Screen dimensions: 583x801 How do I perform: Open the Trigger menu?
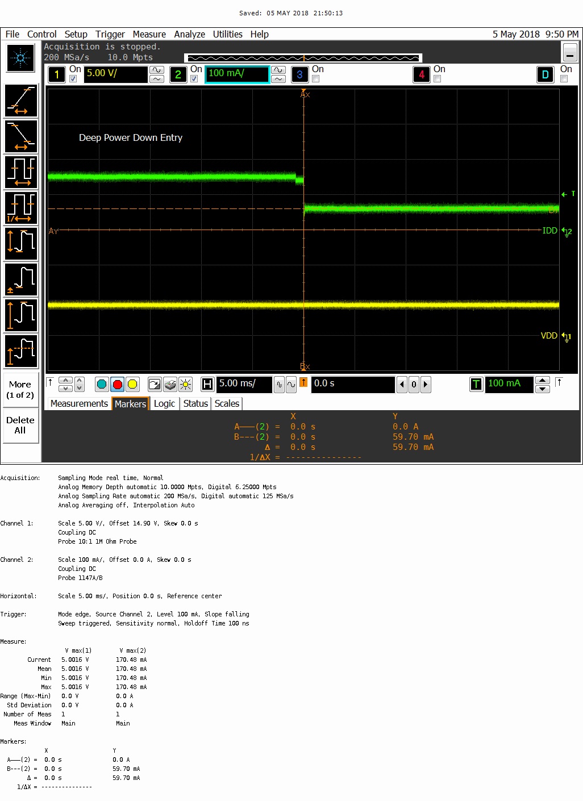point(110,34)
